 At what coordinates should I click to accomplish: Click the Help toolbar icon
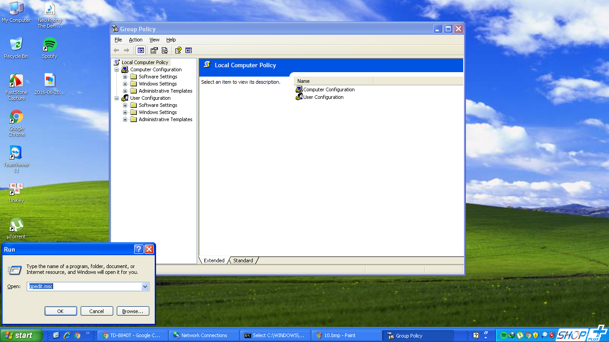pyautogui.click(x=178, y=50)
